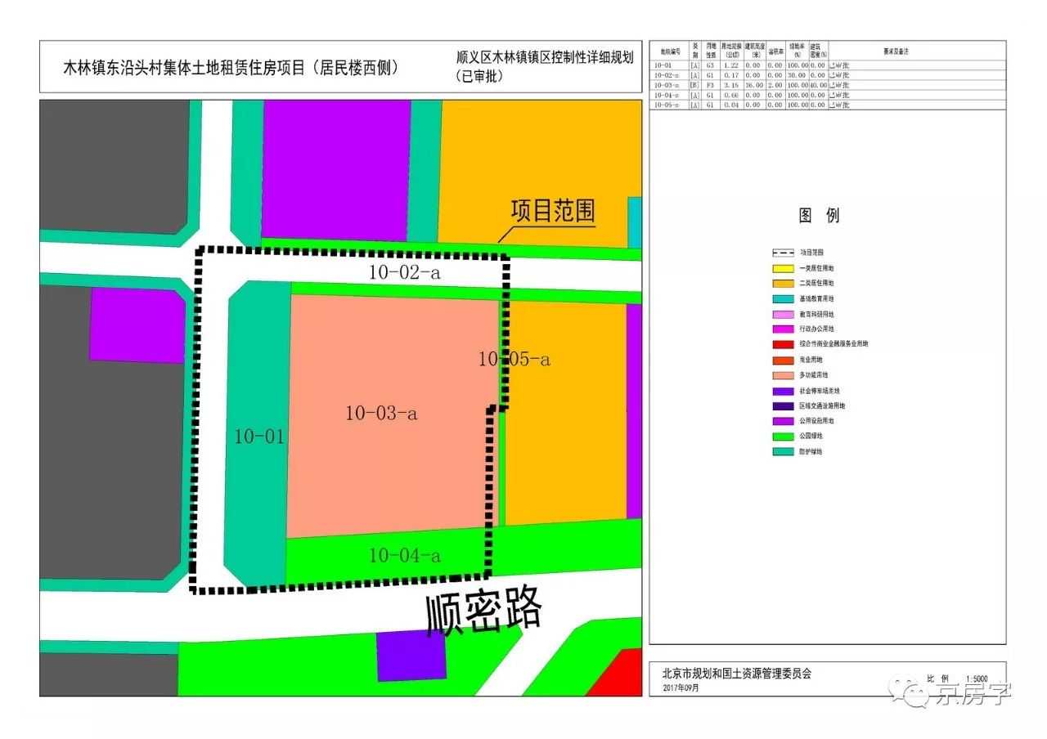
Task: Click the 10-02-a parcel label
Action: point(404,273)
